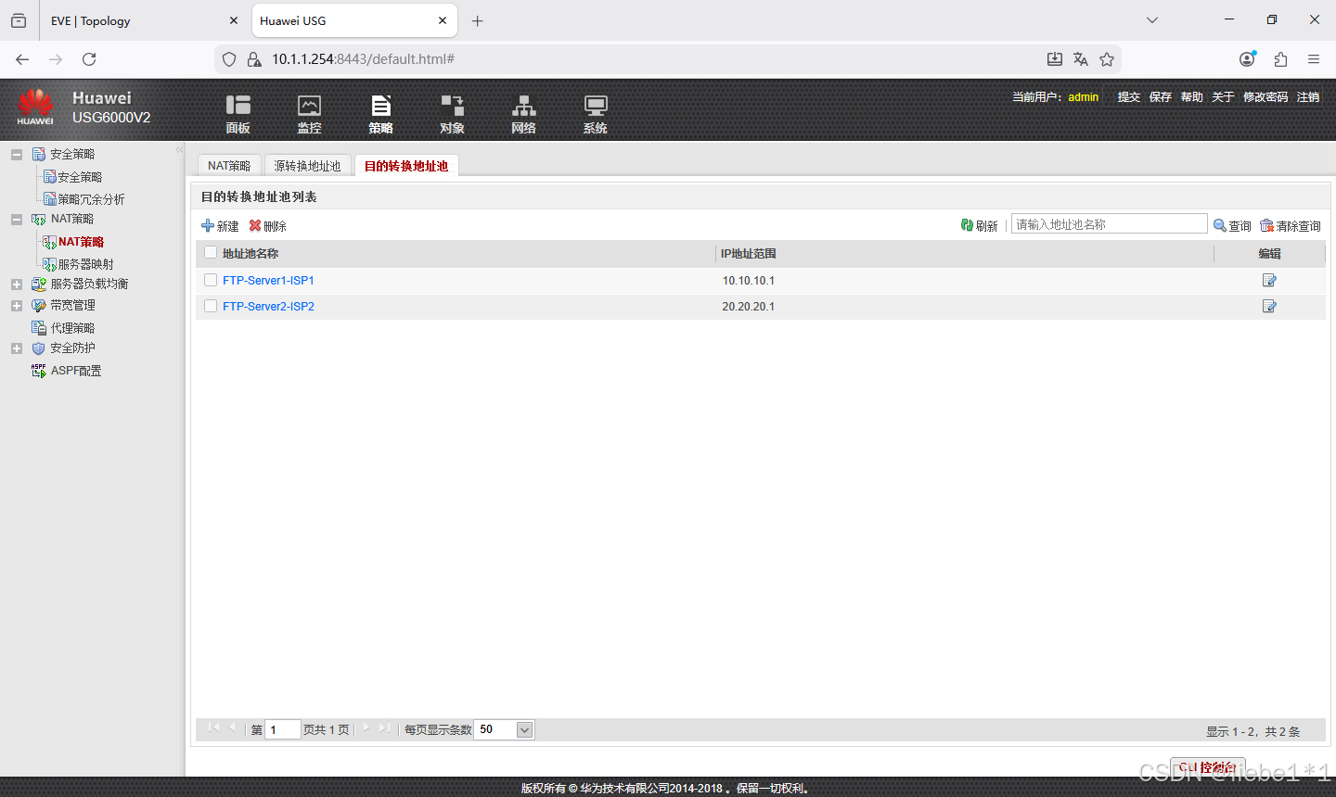Image resolution: width=1336 pixels, height=797 pixels.
Task: Select 代理策略 tree item
Action: point(63,328)
